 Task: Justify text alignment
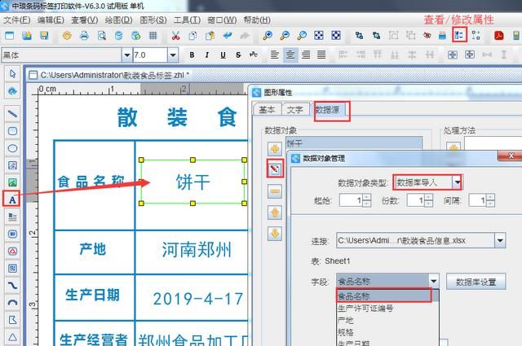pyautogui.click(x=321, y=55)
